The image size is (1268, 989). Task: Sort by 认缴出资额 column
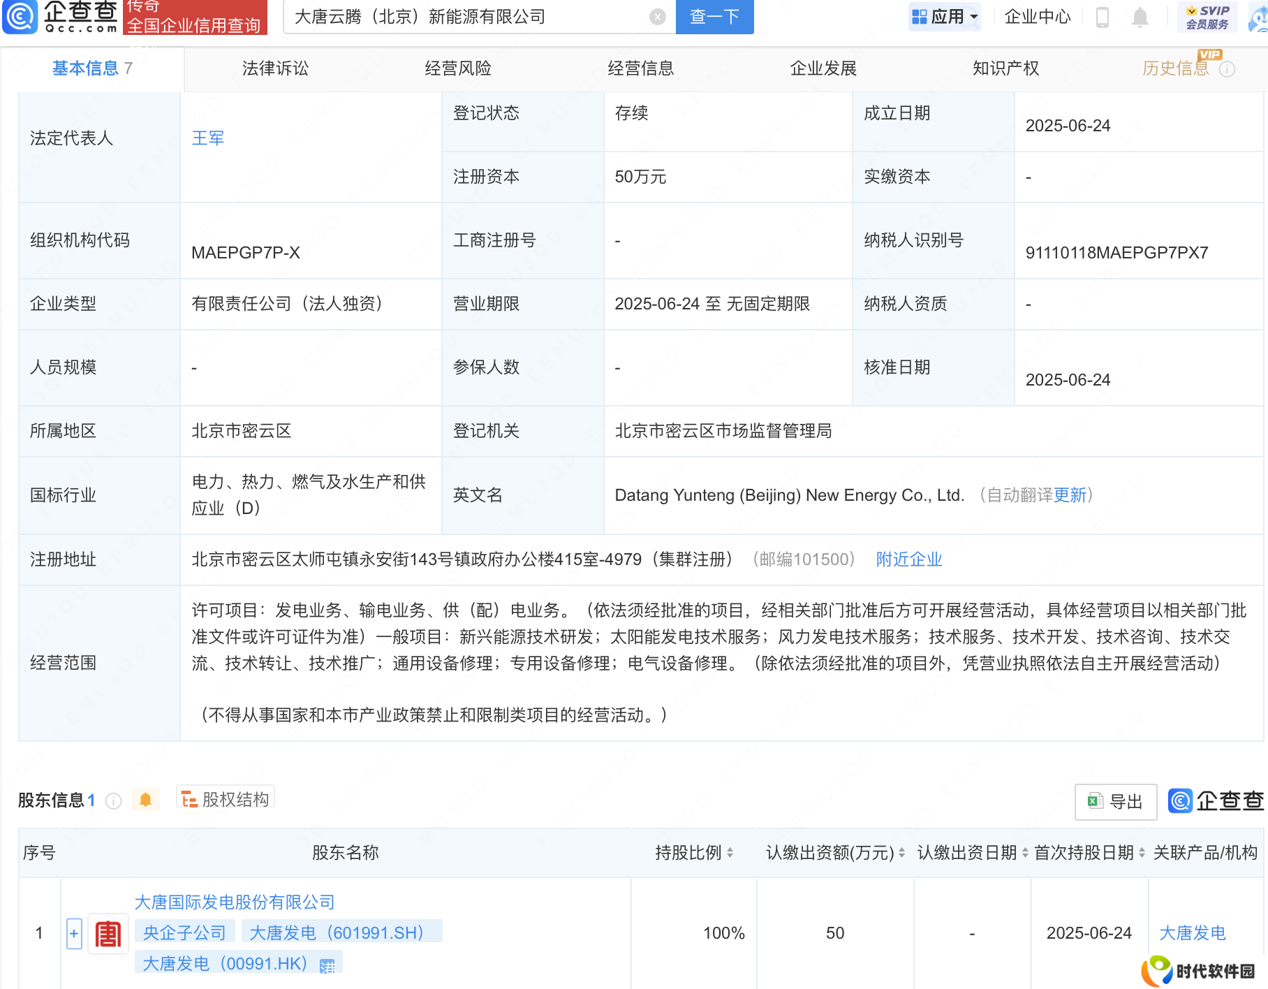coord(901,853)
